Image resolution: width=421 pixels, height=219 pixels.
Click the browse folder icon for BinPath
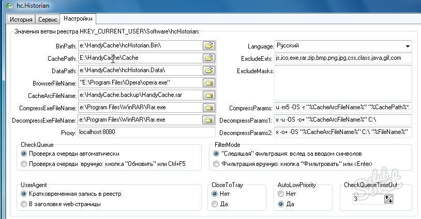(208, 45)
